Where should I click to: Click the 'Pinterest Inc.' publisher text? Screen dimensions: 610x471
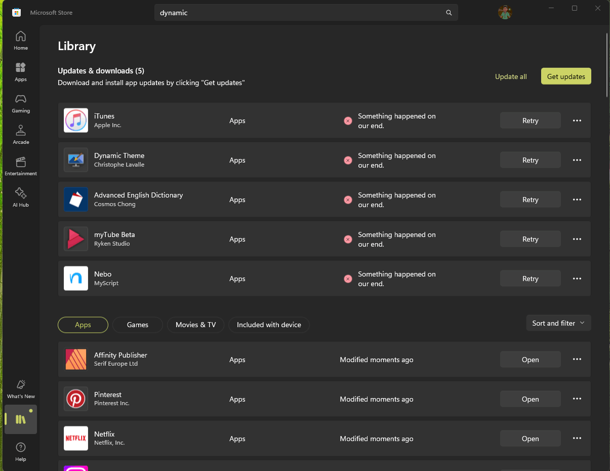tap(112, 403)
